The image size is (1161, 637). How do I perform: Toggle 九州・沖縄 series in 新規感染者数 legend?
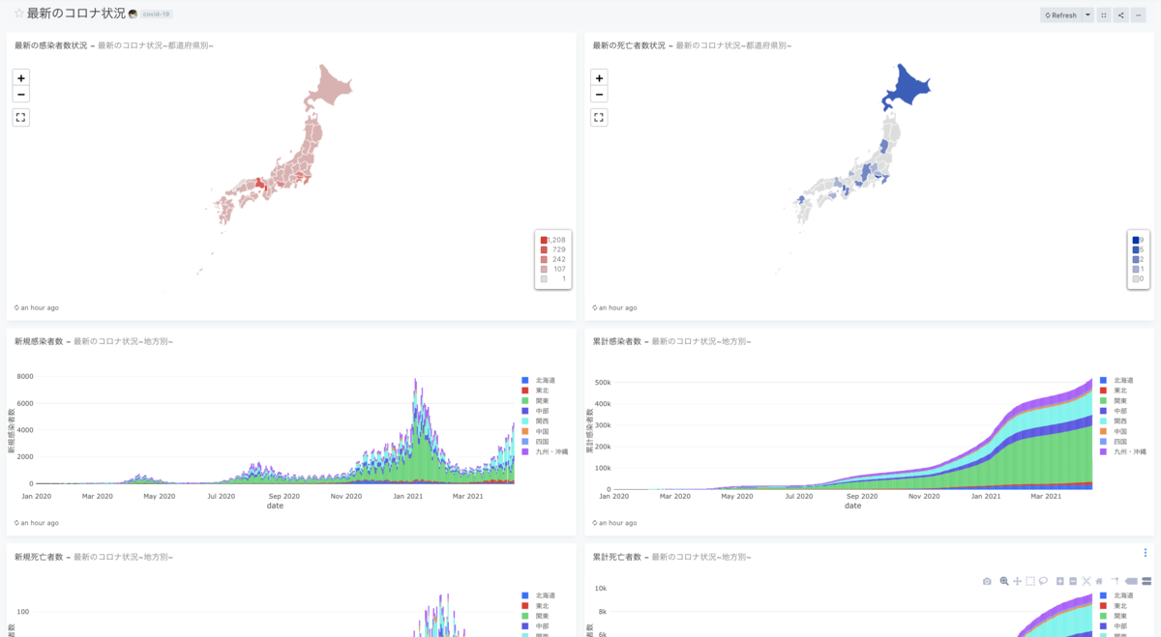point(545,451)
